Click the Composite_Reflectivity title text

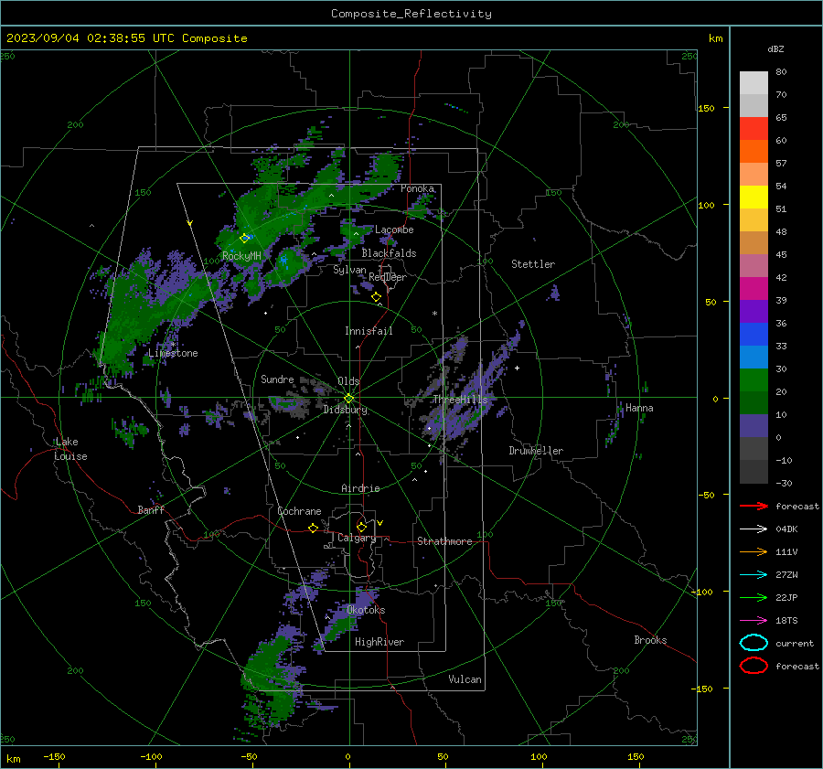coord(411,14)
